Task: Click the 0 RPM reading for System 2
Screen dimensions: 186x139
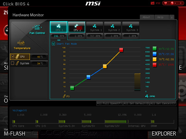Action: [x=113, y=36]
